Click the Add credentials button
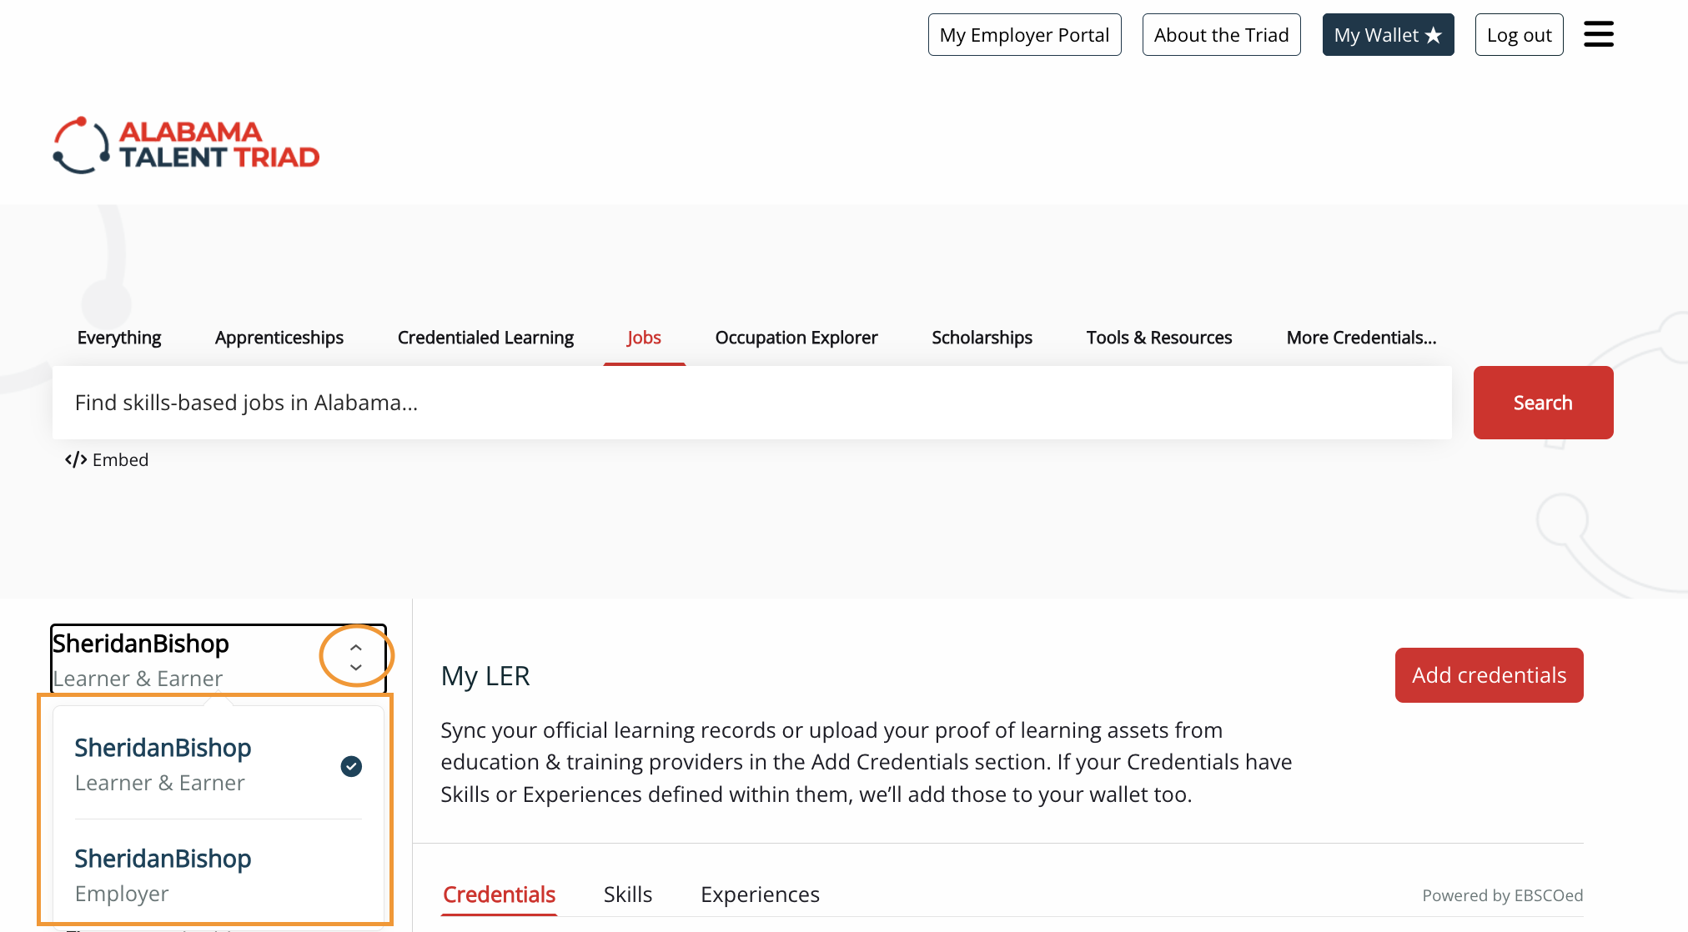The height and width of the screenshot is (932, 1688). tap(1489, 675)
